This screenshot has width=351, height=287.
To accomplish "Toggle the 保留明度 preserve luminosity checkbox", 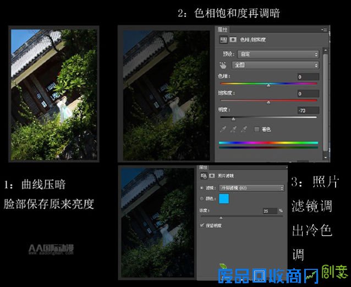I will pos(202,225).
